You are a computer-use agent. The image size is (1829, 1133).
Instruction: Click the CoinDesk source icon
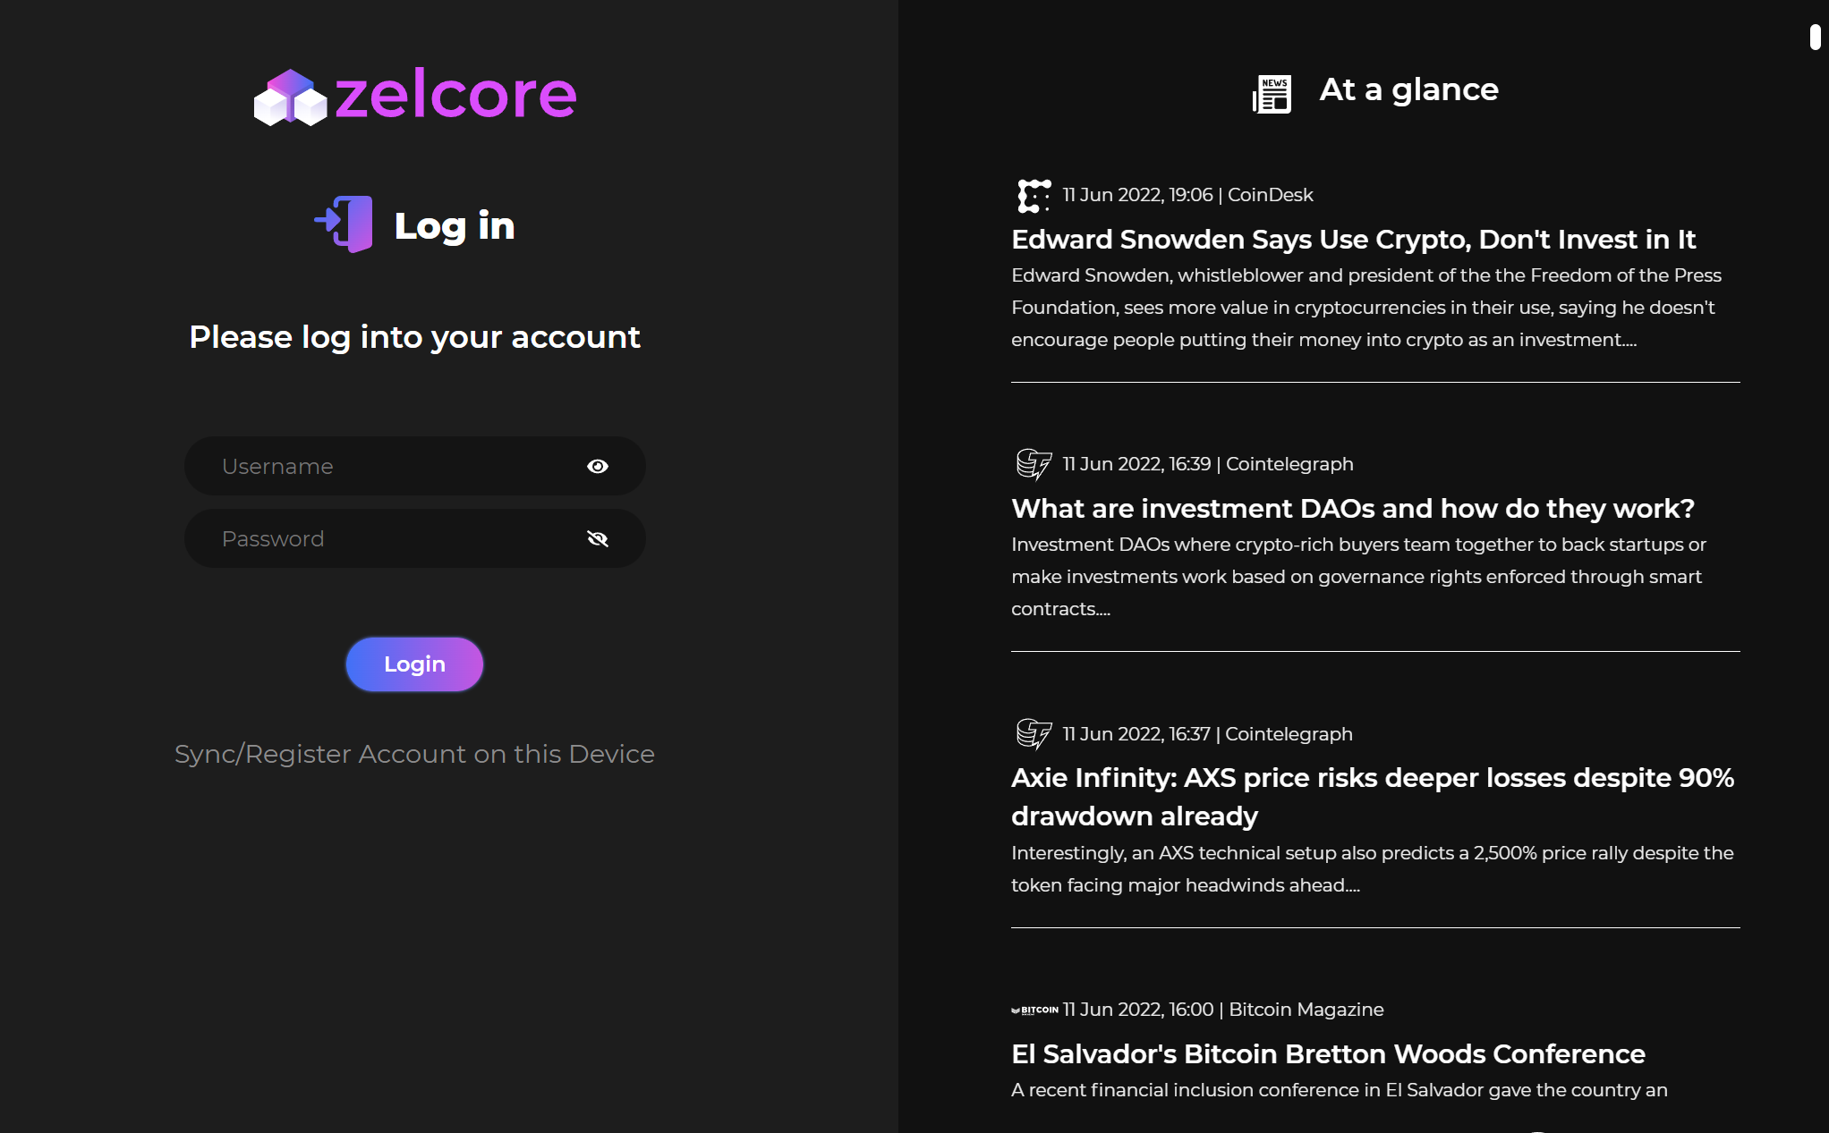(x=1034, y=196)
